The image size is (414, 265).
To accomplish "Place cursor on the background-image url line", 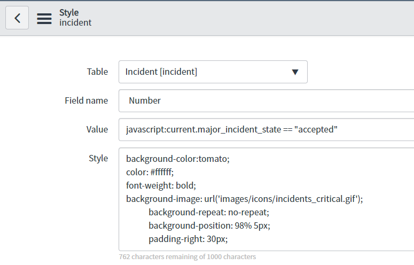I will (x=245, y=199).
